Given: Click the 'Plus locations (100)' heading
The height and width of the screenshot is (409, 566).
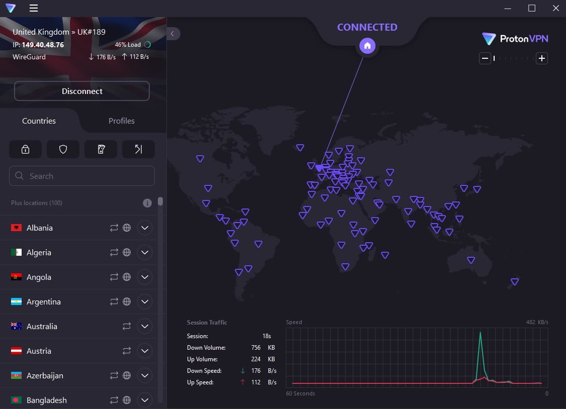Looking at the screenshot, I should click(x=37, y=203).
